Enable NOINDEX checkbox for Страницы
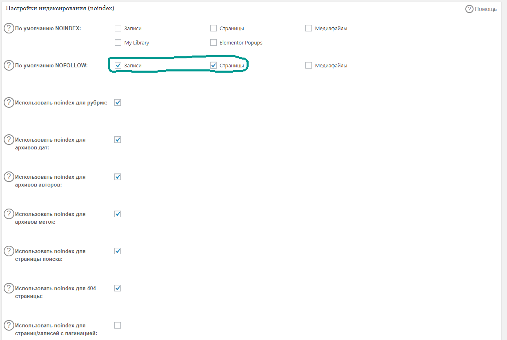The width and height of the screenshot is (507, 340). point(213,28)
